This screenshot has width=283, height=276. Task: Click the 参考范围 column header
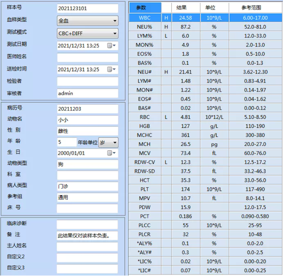point(255,8)
